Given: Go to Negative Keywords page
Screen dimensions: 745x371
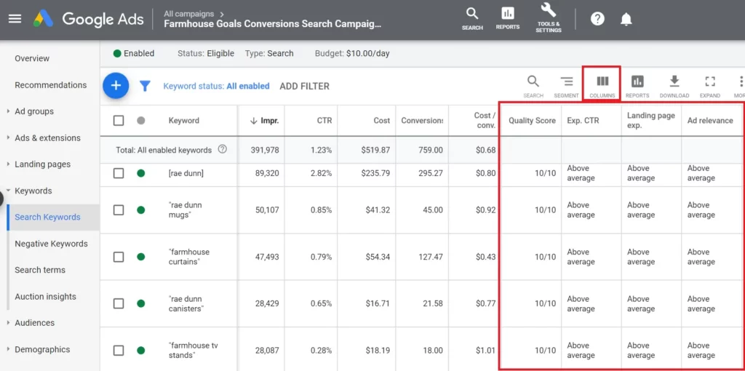Looking at the screenshot, I should (x=51, y=244).
